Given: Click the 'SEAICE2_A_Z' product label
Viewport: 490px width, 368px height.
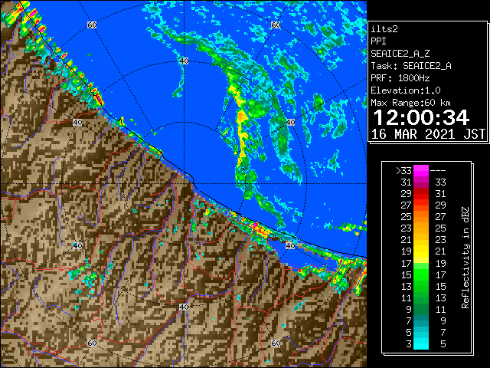Looking at the screenshot, I should (x=400, y=54).
